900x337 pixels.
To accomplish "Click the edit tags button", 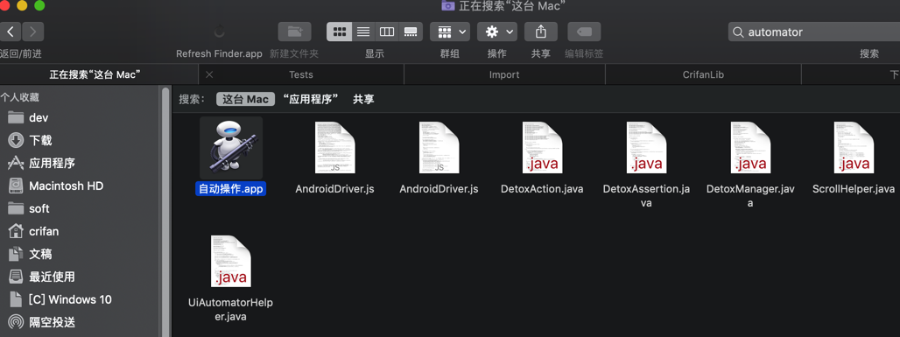I will (584, 32).
